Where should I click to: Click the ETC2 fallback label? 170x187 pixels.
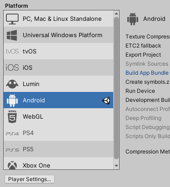[x=143, y=46]
